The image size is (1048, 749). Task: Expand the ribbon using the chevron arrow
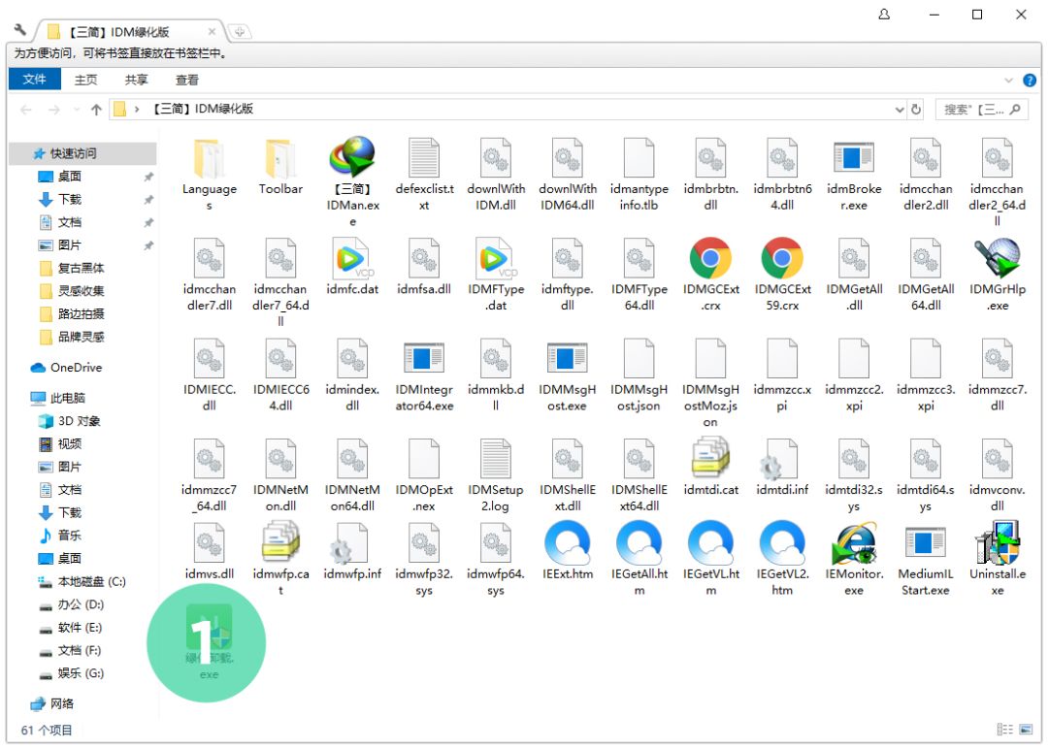click(1007, 81)
